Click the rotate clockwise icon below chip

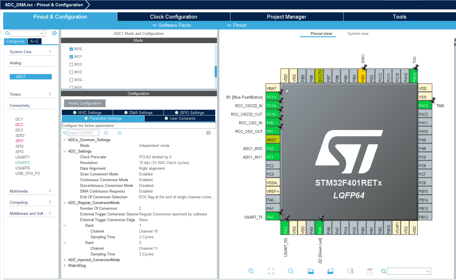click(311, 271)
